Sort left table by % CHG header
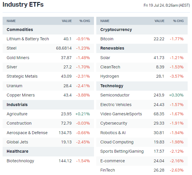This screenshot has width=192, height=175. click(x=85, y=21)
